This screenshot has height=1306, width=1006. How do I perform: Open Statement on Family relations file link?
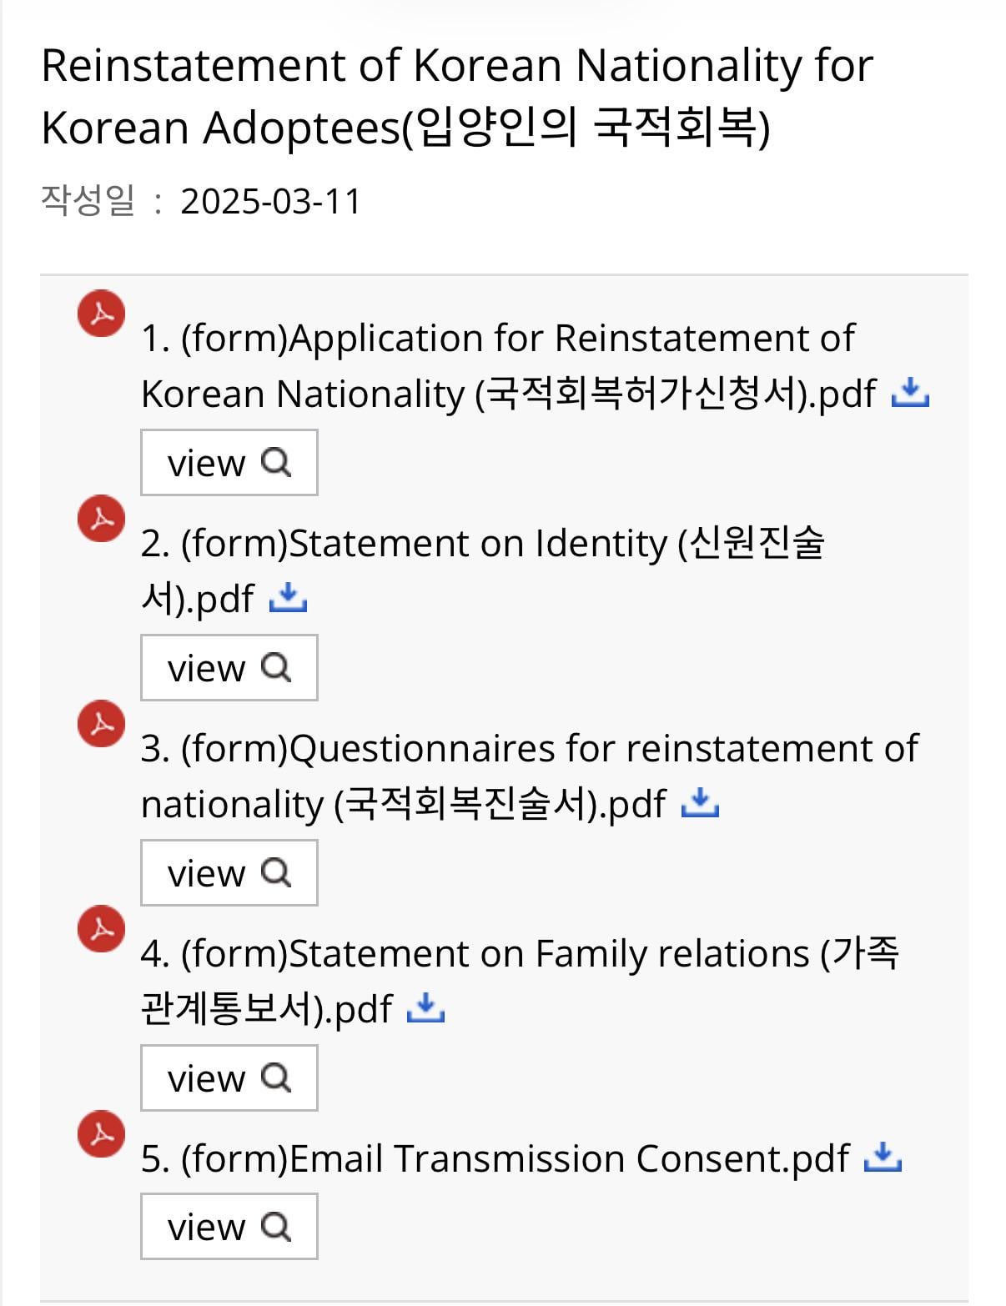[x=519, y=954]
